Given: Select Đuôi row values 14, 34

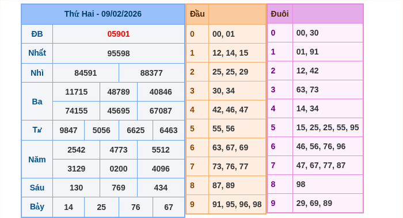Looking at the screenshot, I should [x=307, y=109].
